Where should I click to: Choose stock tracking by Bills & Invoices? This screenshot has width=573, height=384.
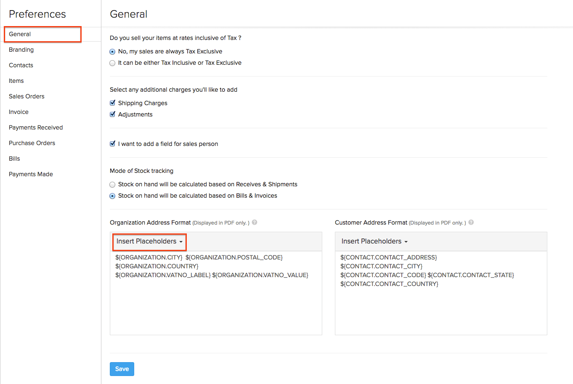tap(112, 196)
